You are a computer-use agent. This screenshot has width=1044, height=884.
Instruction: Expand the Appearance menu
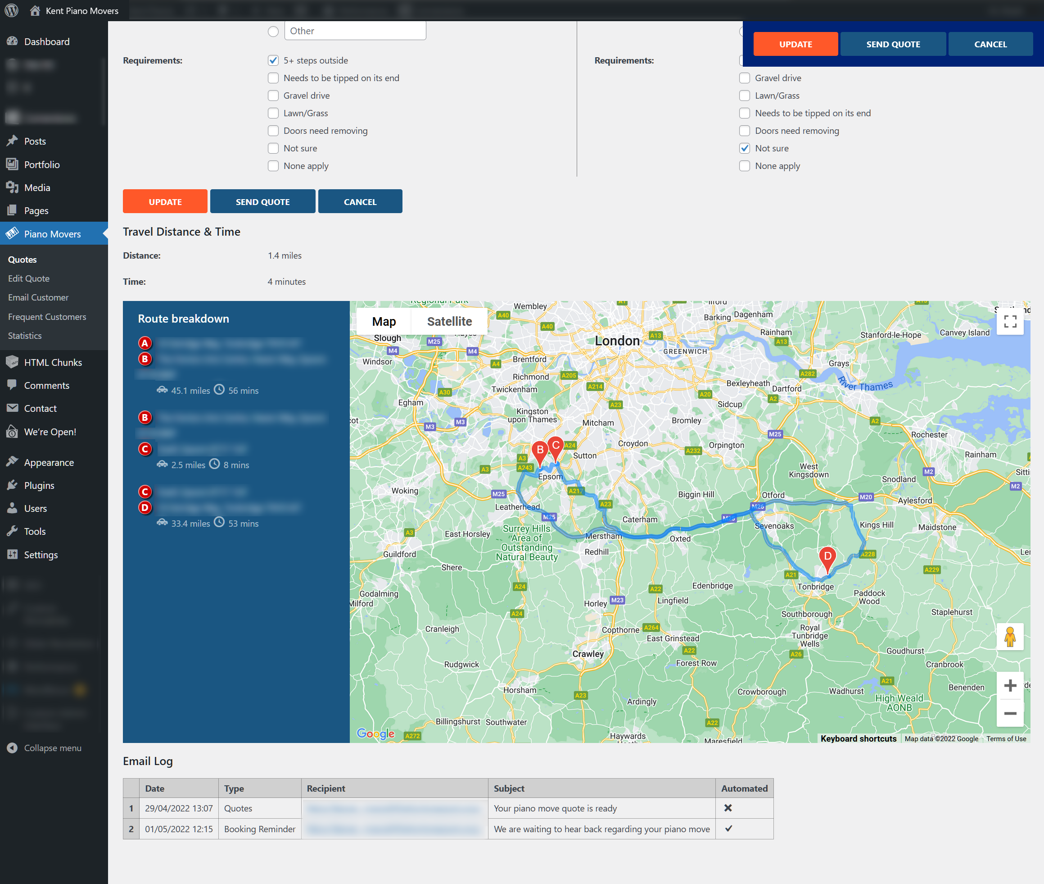pyautogui.click(x=49, y=462)
